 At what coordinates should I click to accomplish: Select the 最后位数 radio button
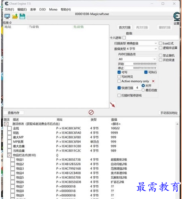(143, 90)
